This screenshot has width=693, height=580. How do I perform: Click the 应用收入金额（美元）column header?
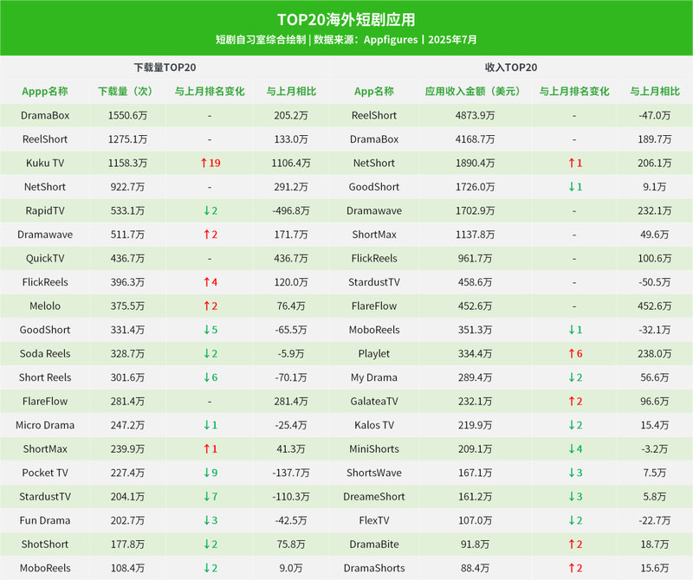[x=471, y=91]
